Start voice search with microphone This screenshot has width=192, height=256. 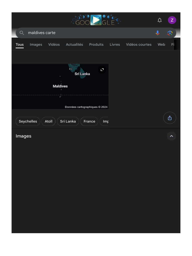(x=157, y=33)
